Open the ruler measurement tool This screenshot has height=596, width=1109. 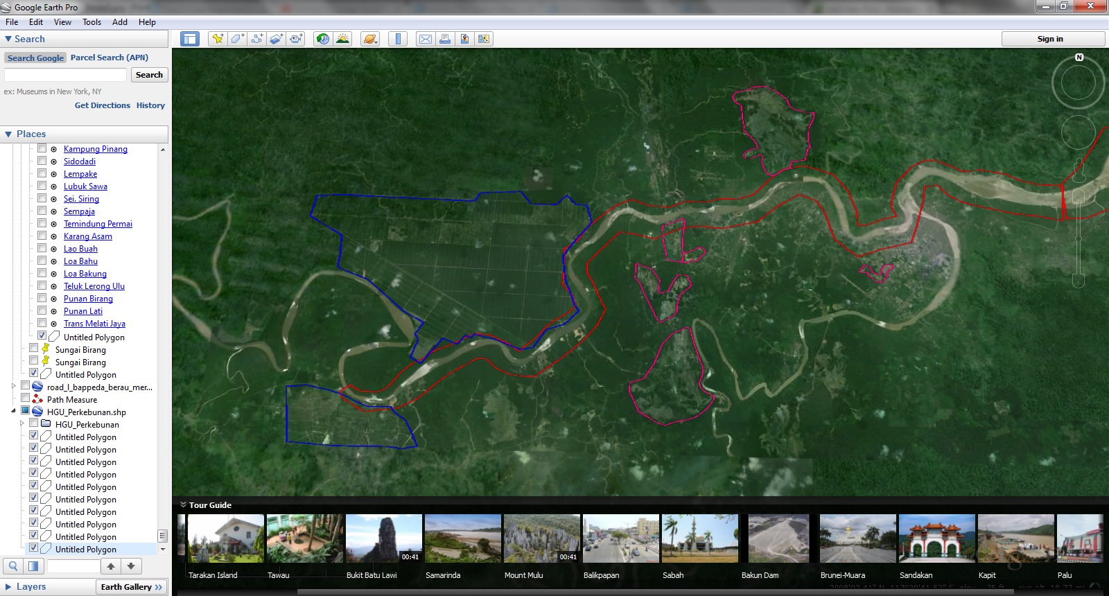click(398, 39)
